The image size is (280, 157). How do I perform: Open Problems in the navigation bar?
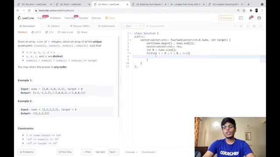pos(56,18)
